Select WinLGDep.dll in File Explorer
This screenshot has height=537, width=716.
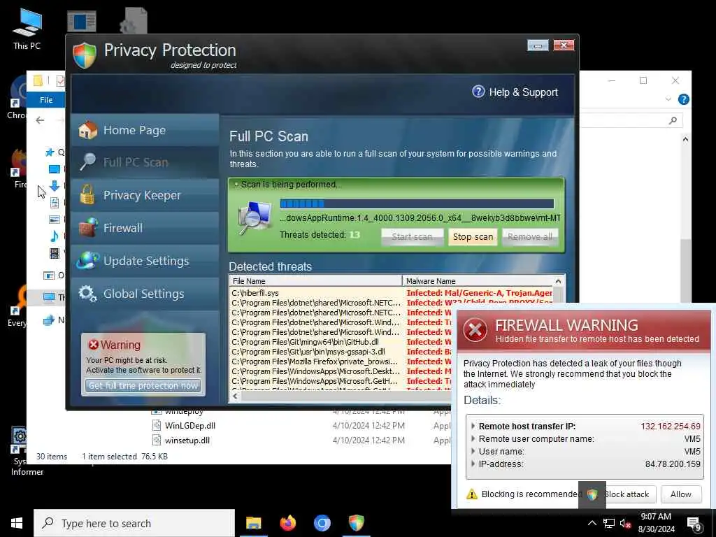[x=190, y=426]
